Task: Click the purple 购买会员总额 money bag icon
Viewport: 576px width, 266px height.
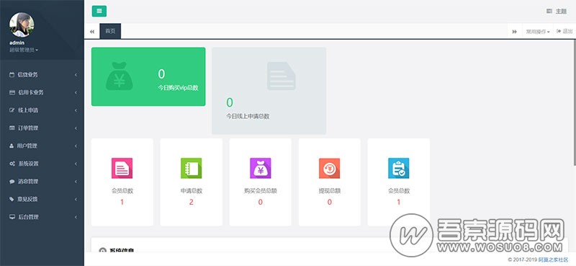Action: 261,168
